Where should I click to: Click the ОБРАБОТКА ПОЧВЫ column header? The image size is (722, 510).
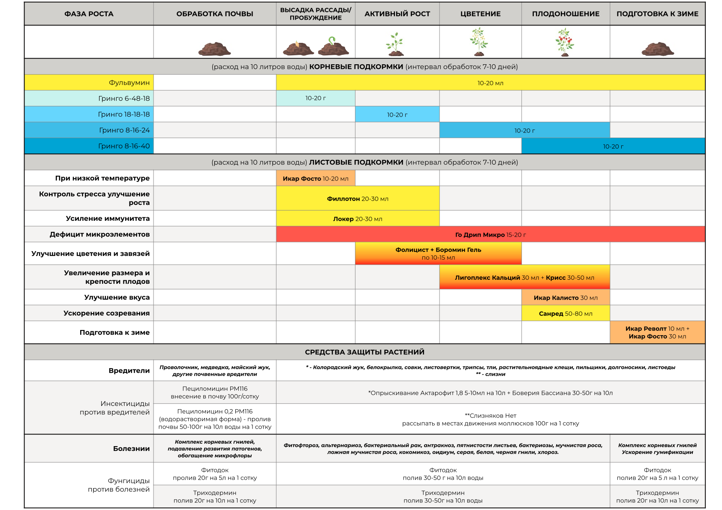click(215, 14)
